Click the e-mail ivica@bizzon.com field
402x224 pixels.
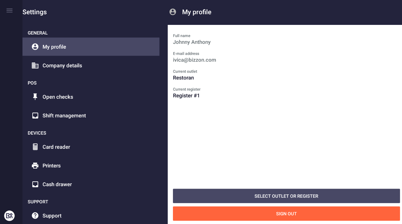click(x=194, y=60)
